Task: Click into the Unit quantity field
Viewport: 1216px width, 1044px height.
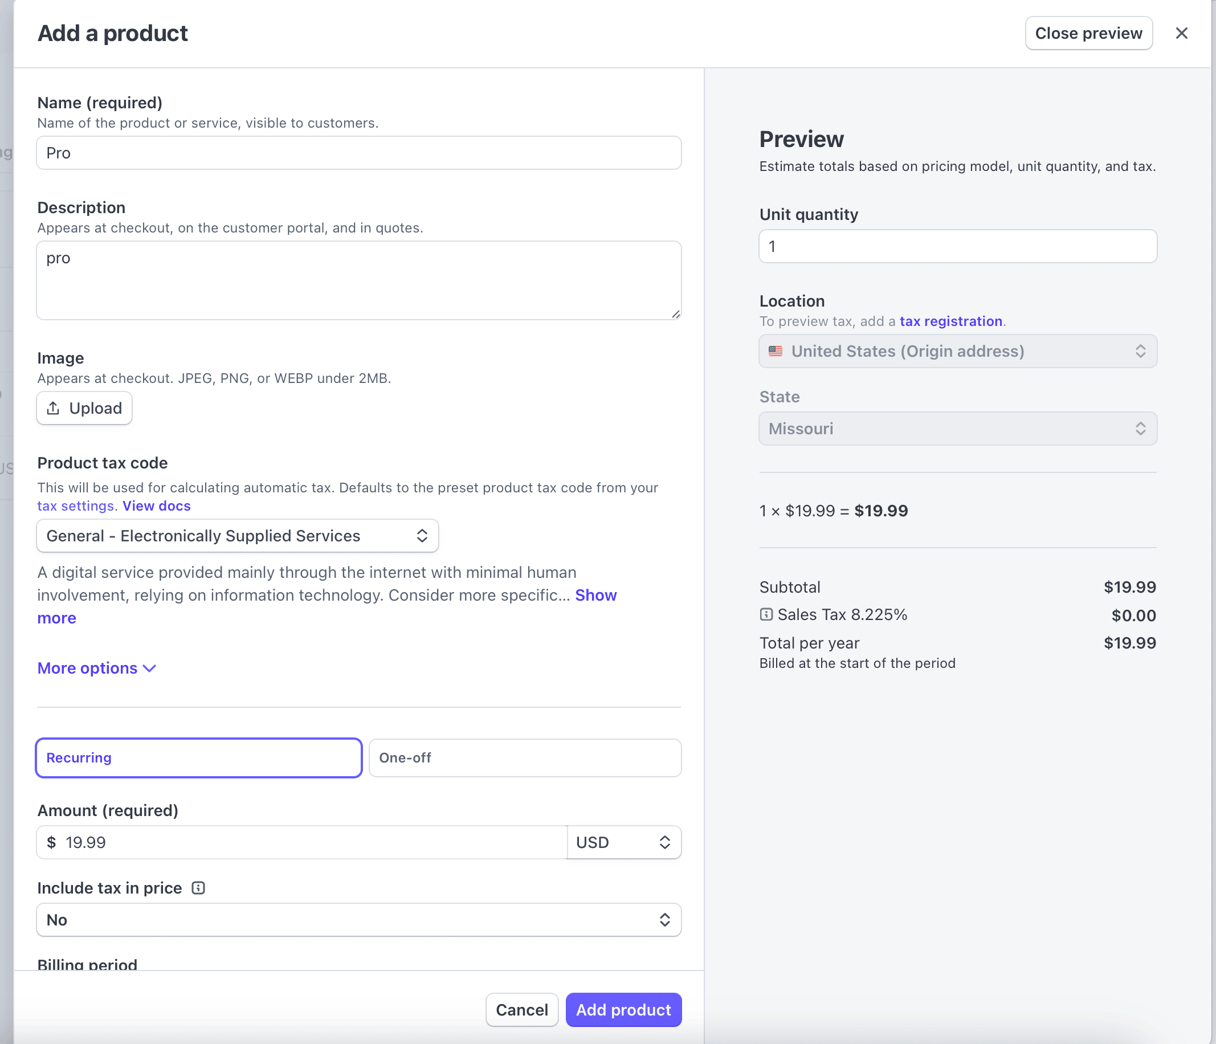Action: point(957,247)
